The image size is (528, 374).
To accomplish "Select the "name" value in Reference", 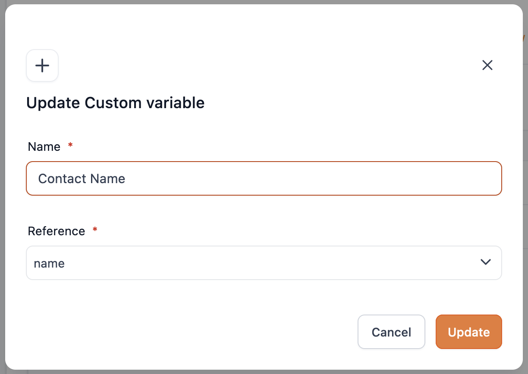I will [49, 263].
